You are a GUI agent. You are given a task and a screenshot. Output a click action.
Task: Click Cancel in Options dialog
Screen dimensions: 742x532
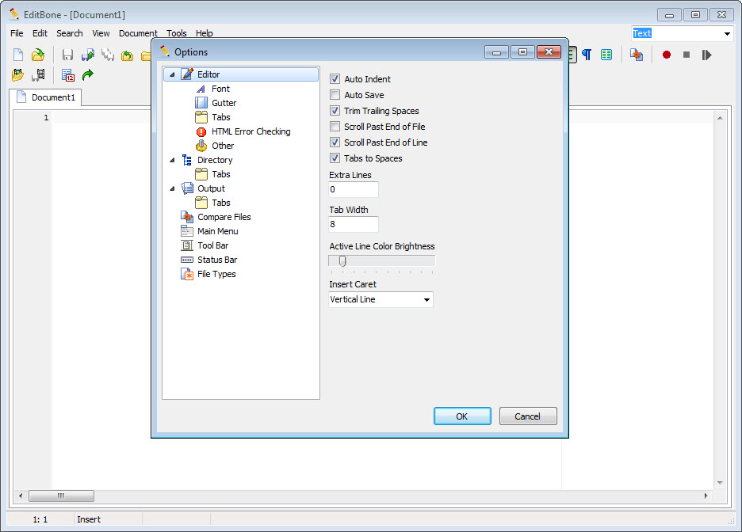528,416
